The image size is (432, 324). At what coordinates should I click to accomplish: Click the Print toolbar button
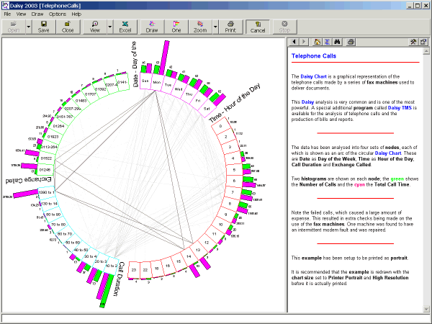pyautogui.click(x=230, y=27)
